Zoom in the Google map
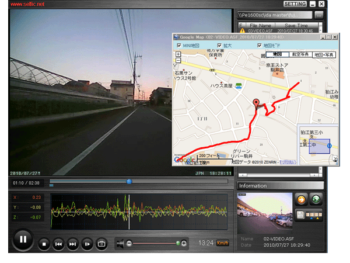The width and height of the screenshot is (350, 263). [178, 54]
